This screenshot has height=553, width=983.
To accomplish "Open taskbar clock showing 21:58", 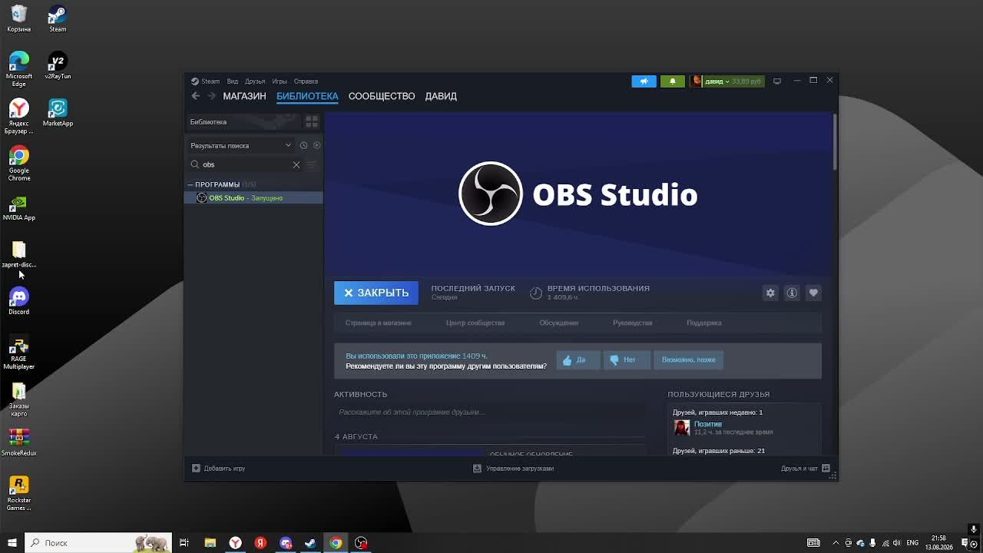I will (x=938, y=543).
